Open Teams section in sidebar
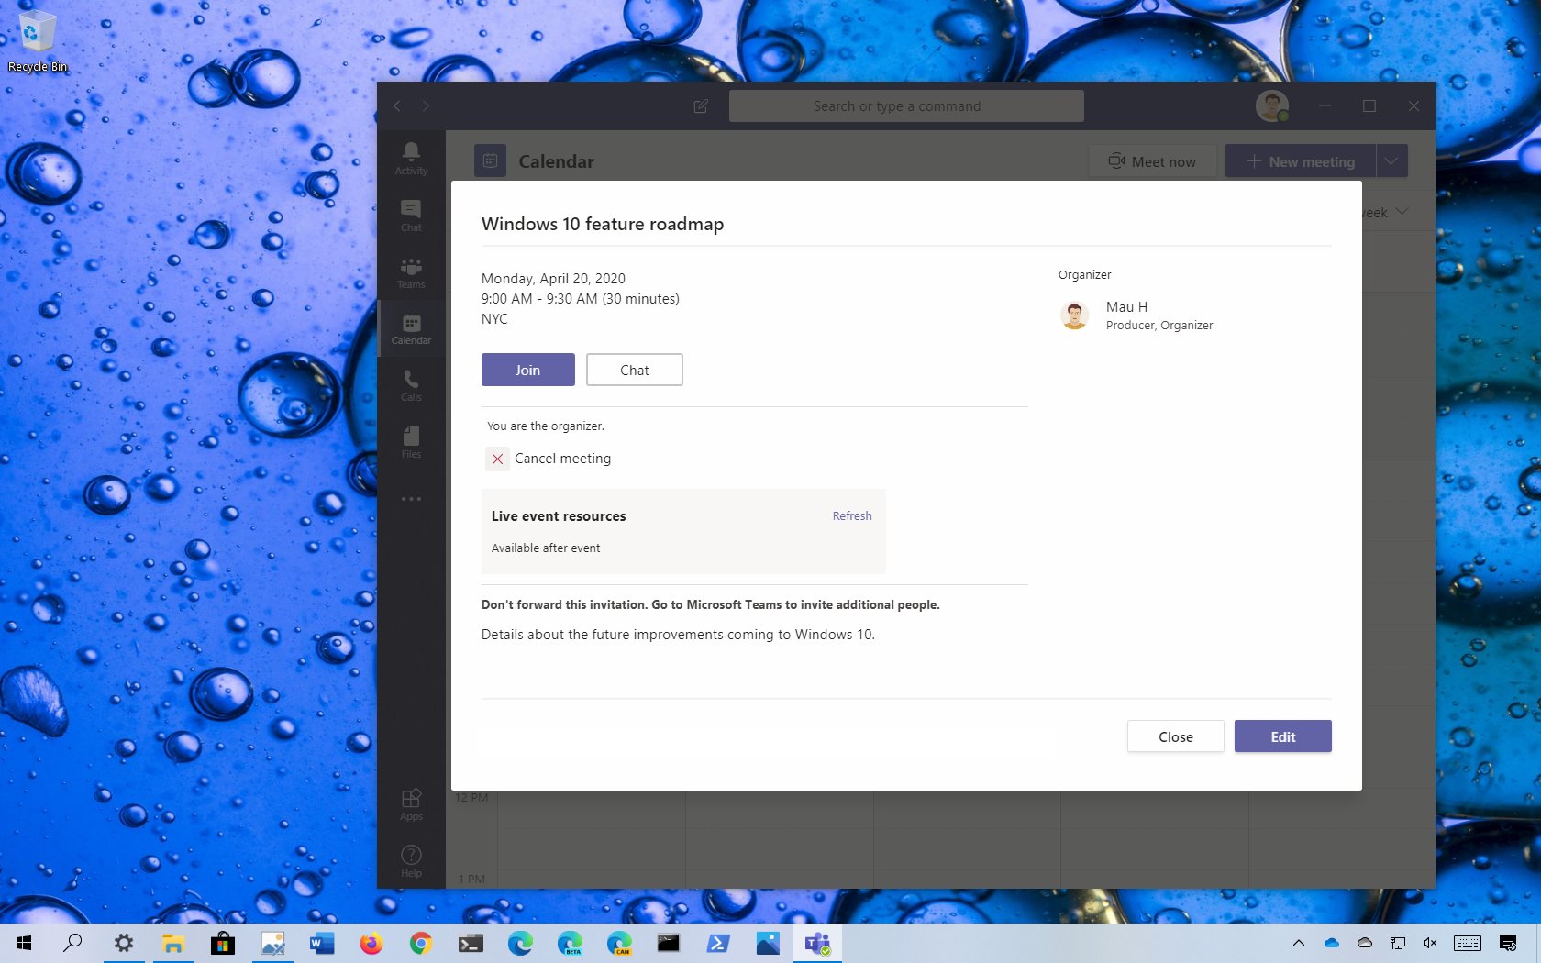This screenshot has height=963, width=1541. (x=411, y=272)
